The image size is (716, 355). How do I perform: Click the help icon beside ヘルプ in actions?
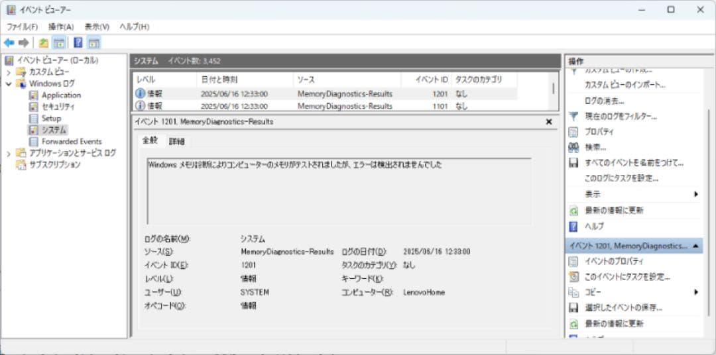coord(573,227)
